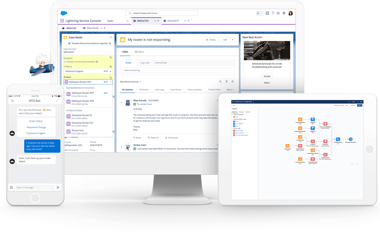Click the AccountCreatedDate branch selector node
The width and height of the screenshot is (380, 234).
(325, 124)
